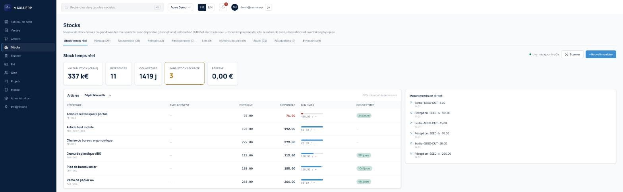Click the Stocks boxes icon in sidebar

[x=6, y=48]
